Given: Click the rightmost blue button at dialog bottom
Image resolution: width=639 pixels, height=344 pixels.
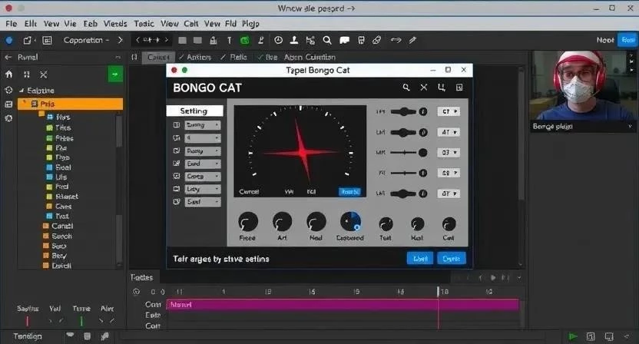Looking at the screenshot, I should pyautogui.click(x=452, y=259).
